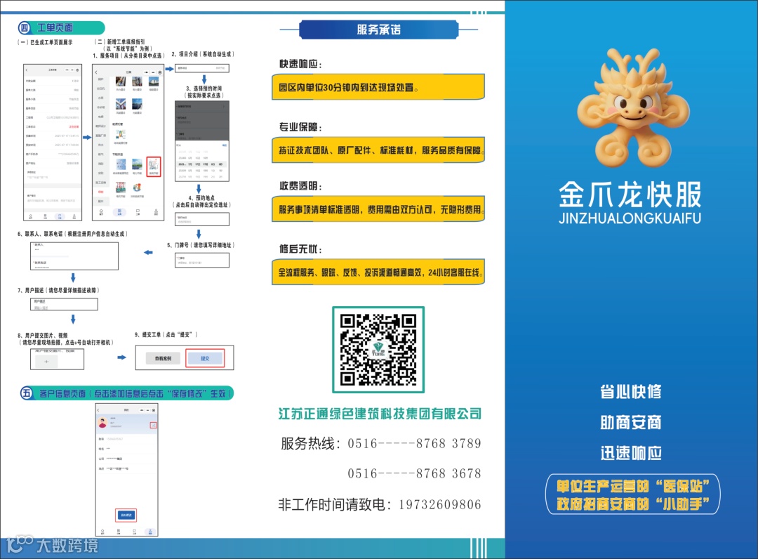Screen dimensions: 758x559
Task: Tap the three-dots menu in category phone header
Action: (147, 72)
